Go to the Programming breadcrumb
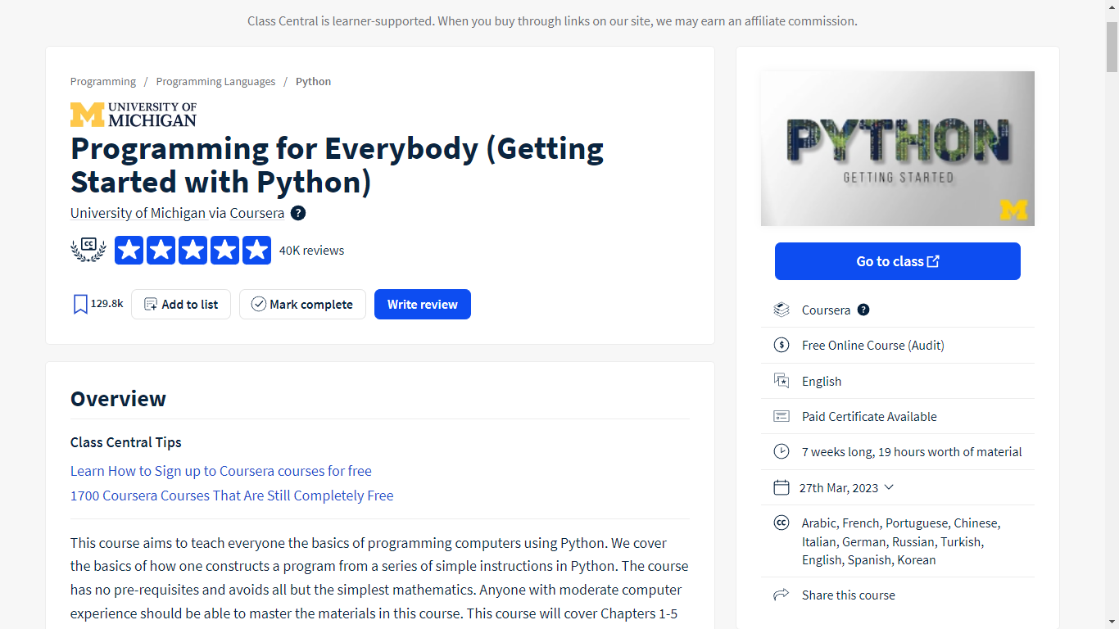Viewport: 1119px width, 629px height. (103, 82)
